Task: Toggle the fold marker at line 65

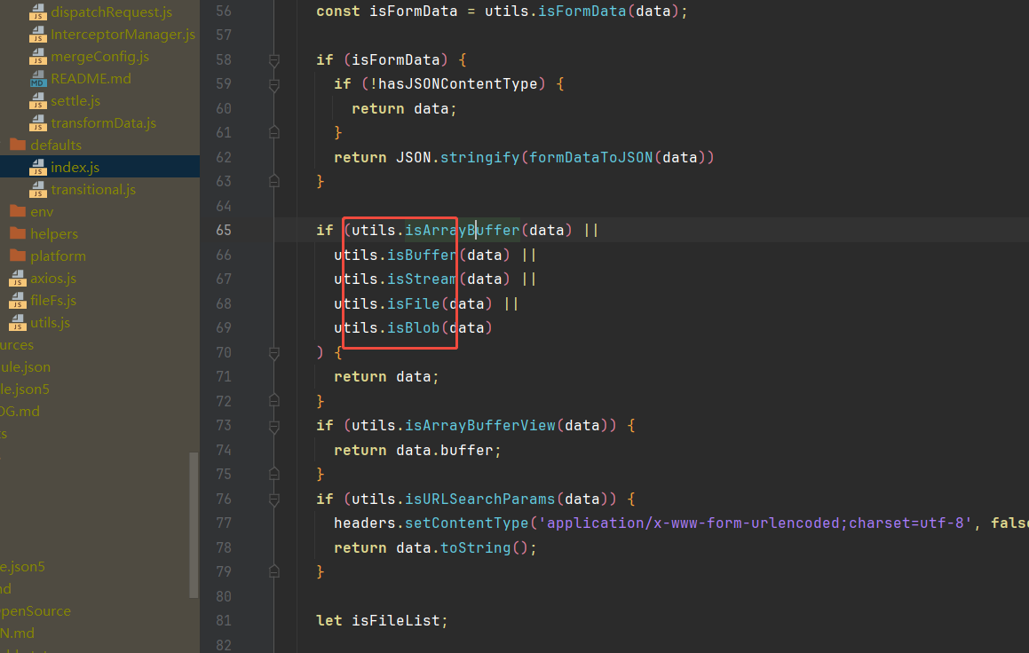Action: (x=274, y=231)
